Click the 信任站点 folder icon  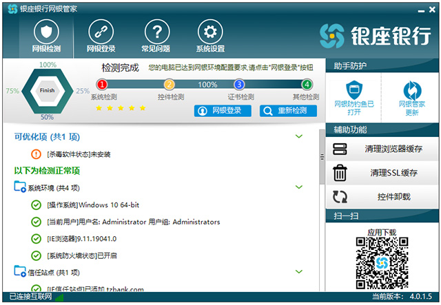click(x=20, y=271)
